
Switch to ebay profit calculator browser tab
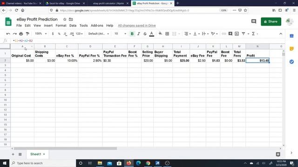click(x=108, y=3)
